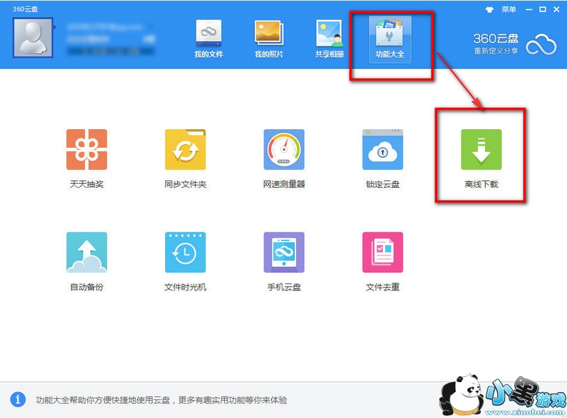Screen dimensions: 567x418
Task: Click the blue info icon in status bar
Action: (18, 399)
